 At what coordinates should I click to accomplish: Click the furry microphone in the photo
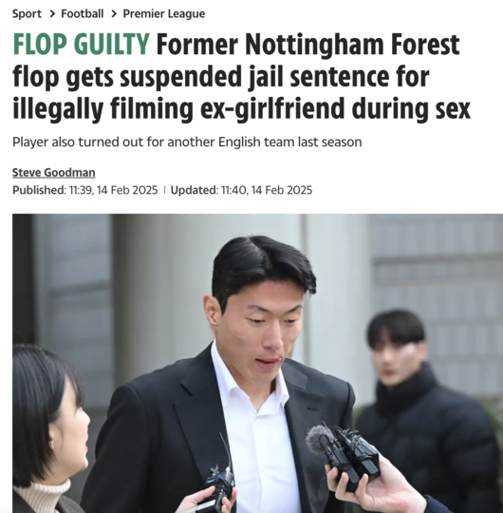click(318, 440)
